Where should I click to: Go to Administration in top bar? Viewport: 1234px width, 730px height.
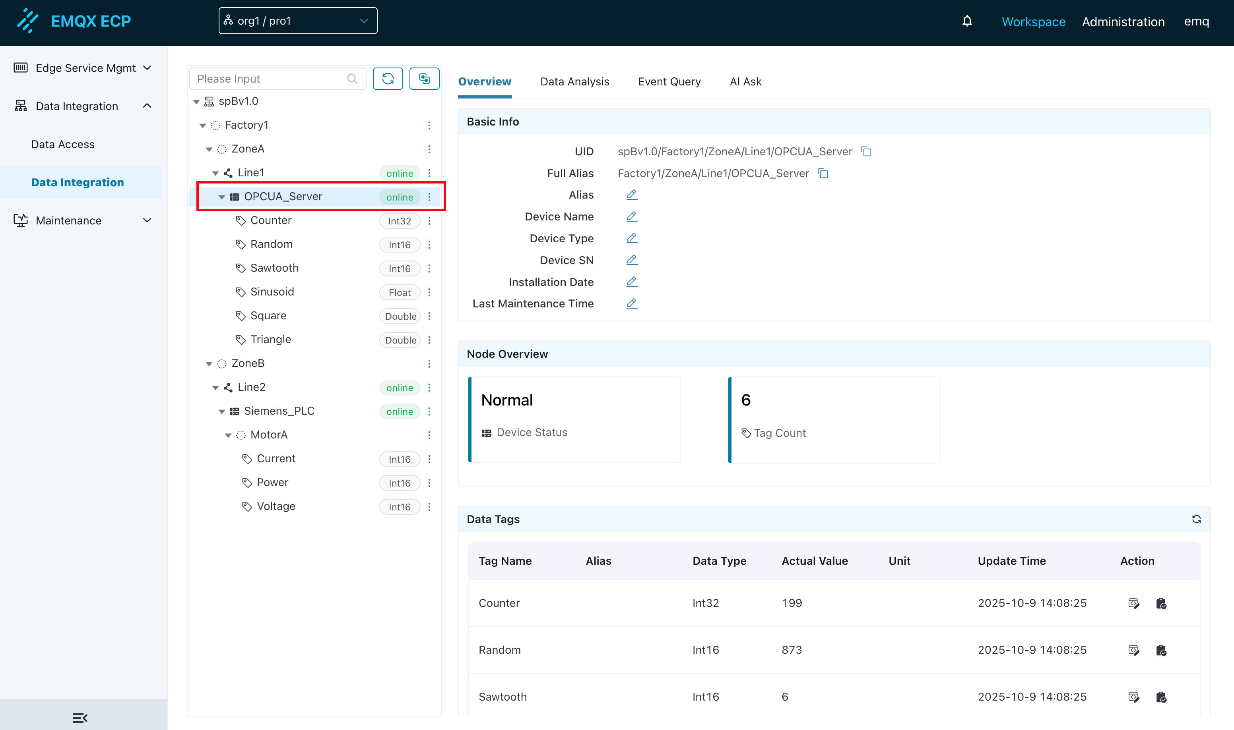coord(1123,21)
